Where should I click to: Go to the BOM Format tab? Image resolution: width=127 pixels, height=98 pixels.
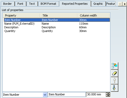(x=48, y=4)
